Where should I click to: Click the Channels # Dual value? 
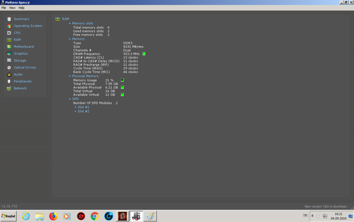pos(127,50)
